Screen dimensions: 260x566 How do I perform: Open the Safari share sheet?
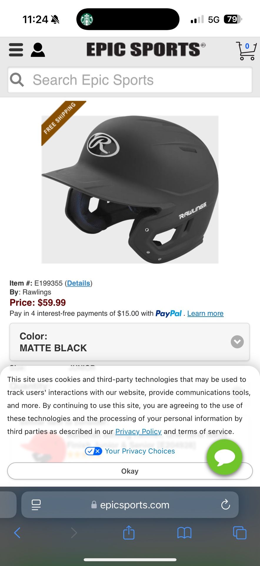click(x=129, y=532)
